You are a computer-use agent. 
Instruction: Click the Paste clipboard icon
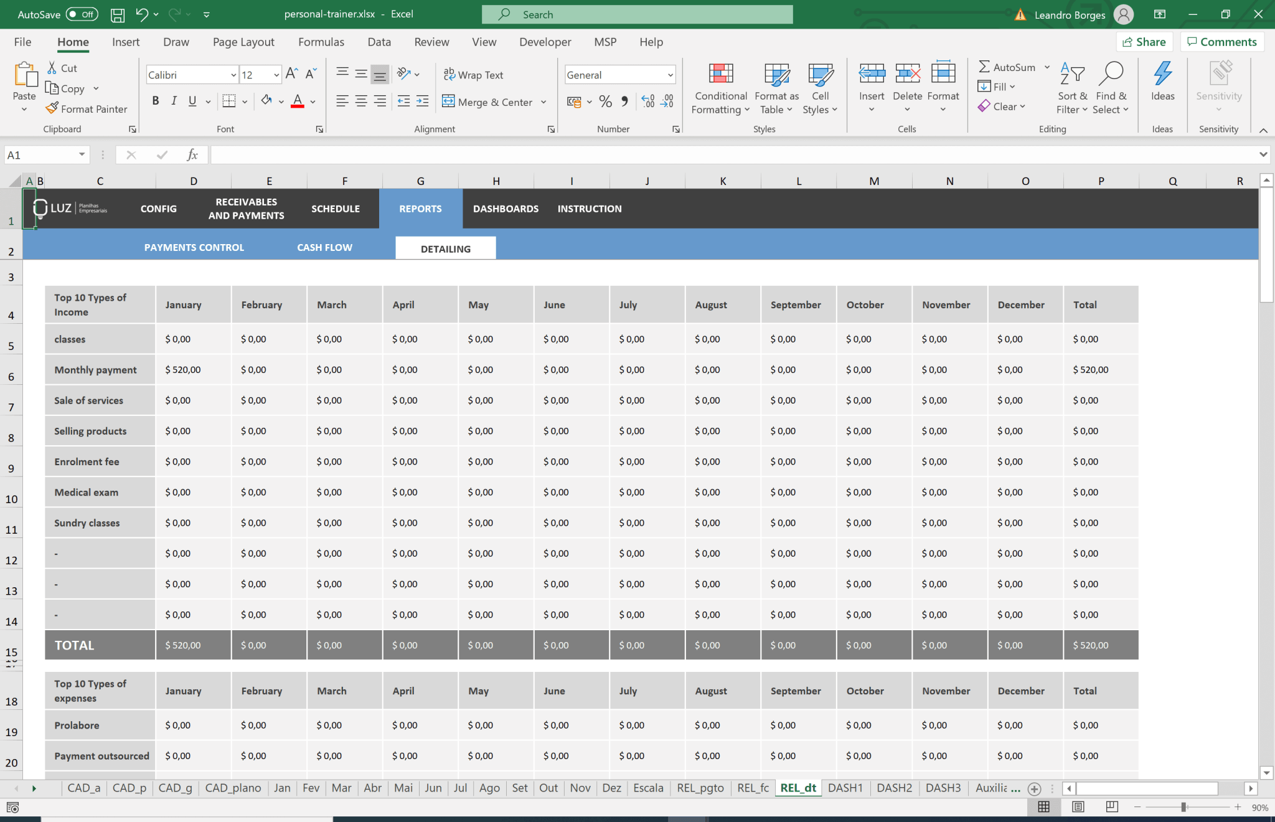coord(25,75)
